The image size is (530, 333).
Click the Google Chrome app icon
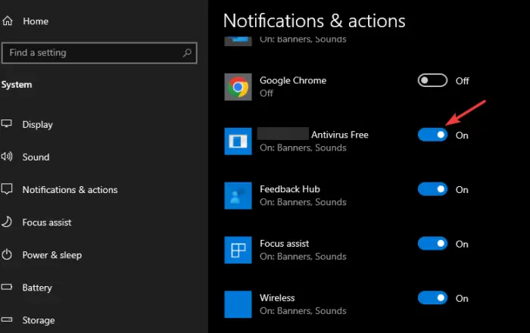(238, 87)
